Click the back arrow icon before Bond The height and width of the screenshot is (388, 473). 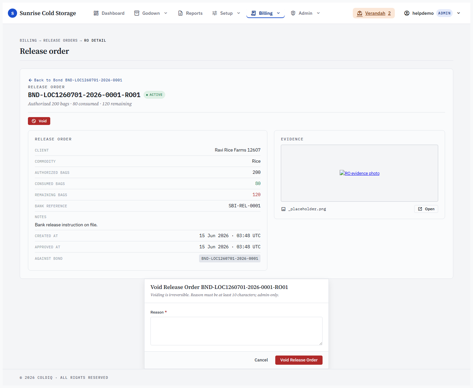(x=30, y=80)
